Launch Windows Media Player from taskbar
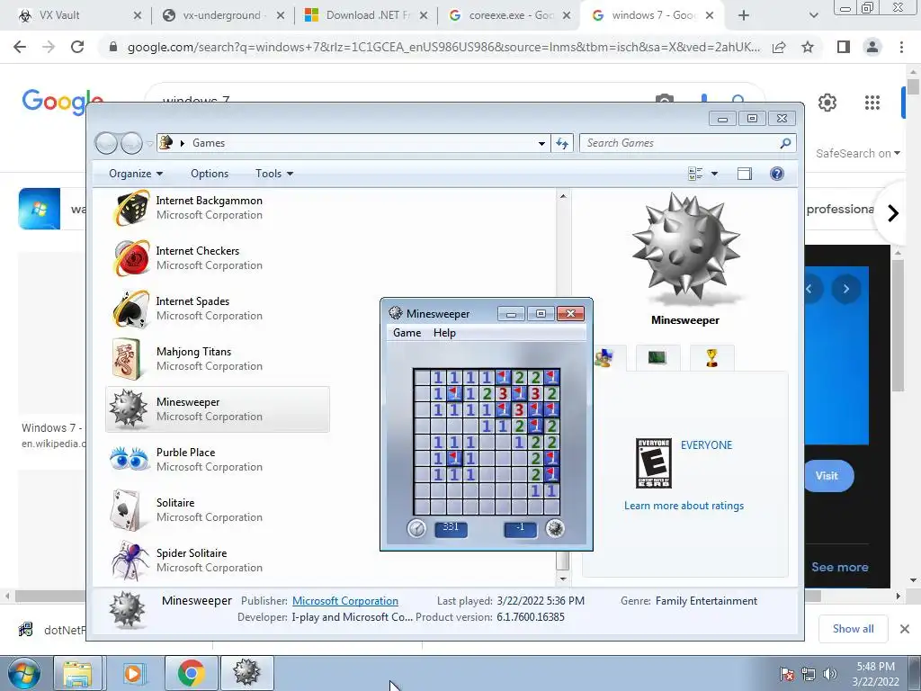Image resolution: width=921 pixels, height=691 pixels. coord(133,673)
